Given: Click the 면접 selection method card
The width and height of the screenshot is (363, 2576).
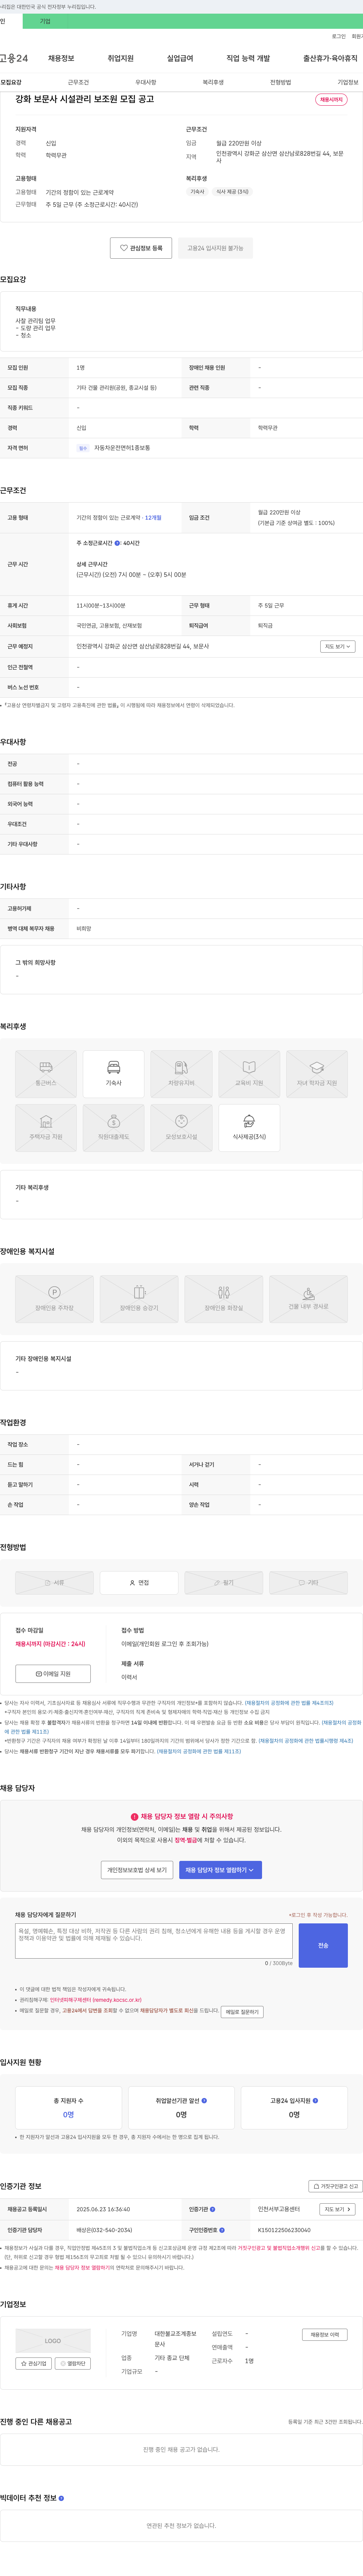Looking at the screenshot, I should 140,1582.
